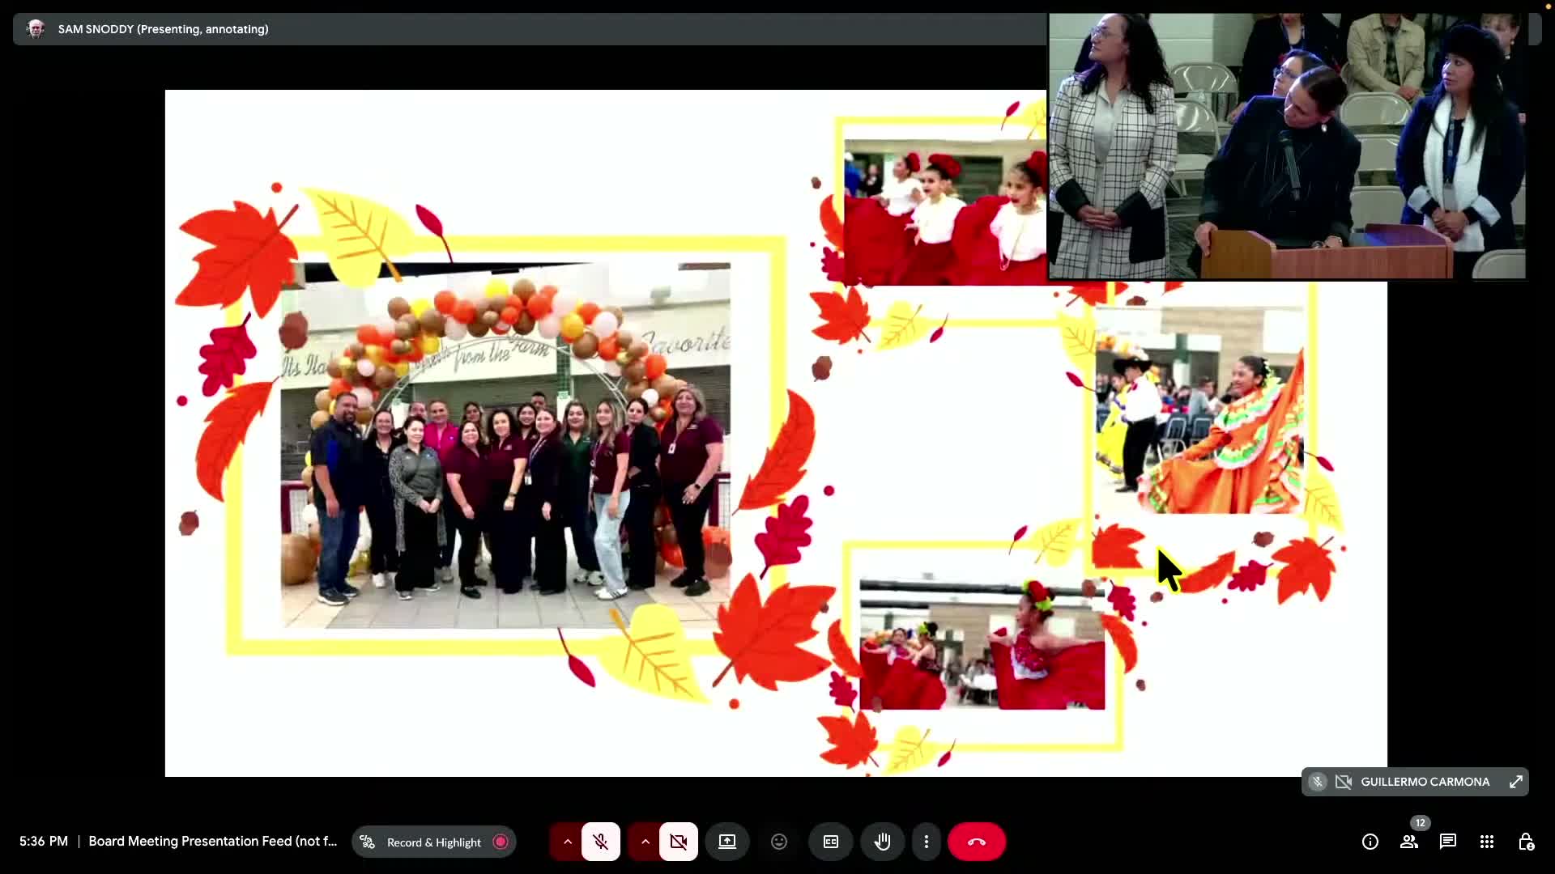The width and height of the screenshot is (1555, 874).
Task: Click the floating camera video thumbnail
Action: pyautogui.click(x=1286, y=146)
